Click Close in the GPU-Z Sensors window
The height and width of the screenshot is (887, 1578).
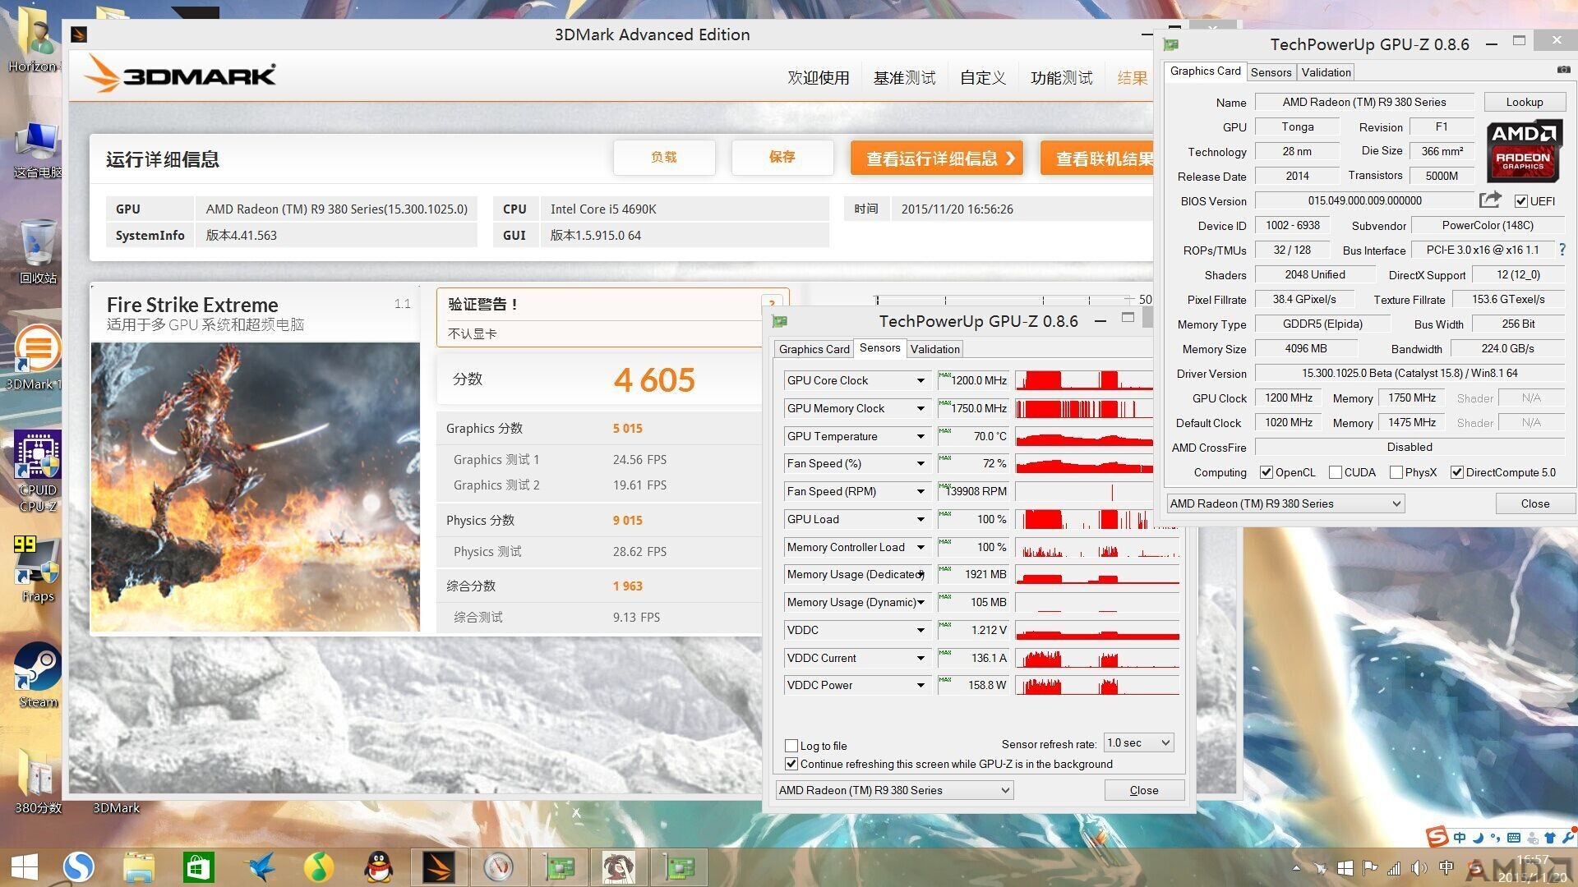click(1144, 790)
